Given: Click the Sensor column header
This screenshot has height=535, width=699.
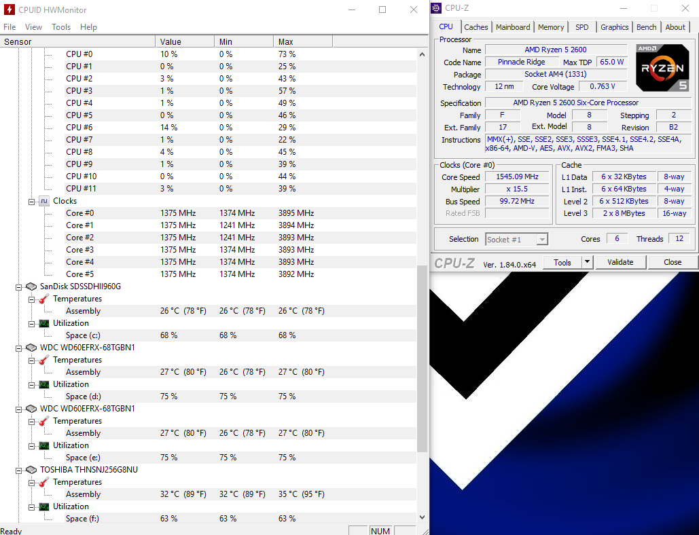Looking at the screenshot, I should (x=77, y=41).
